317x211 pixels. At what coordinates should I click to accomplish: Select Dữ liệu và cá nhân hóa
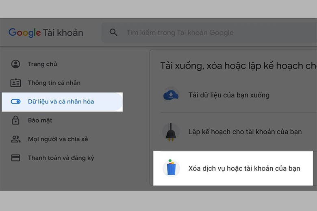click(x=62, y=102)
